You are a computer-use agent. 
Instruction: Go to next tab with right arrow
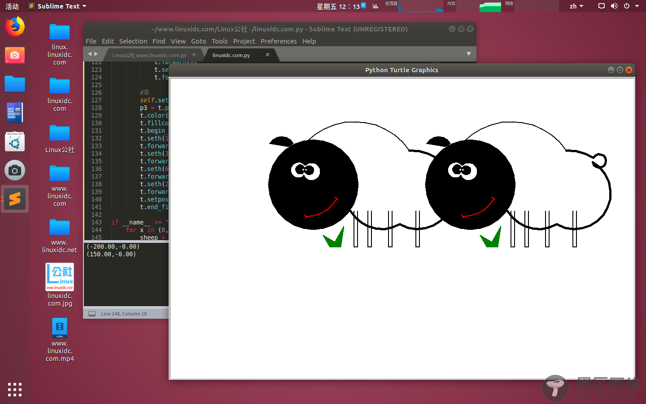(96, 54)
